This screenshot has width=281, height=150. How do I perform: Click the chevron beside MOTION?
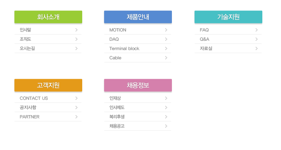tap(166, 30)
